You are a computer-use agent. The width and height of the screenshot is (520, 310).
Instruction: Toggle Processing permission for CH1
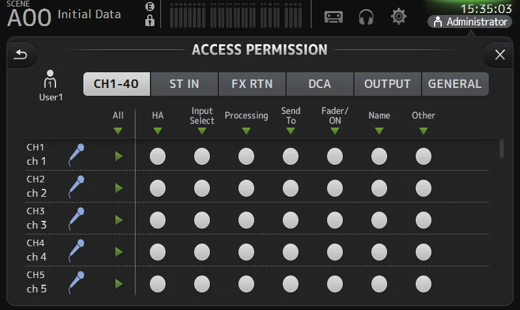(x=246, y=156)
